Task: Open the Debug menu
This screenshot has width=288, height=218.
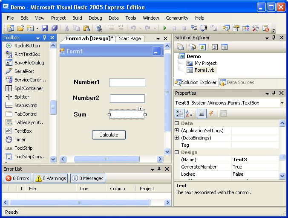Action: [95, 18]
